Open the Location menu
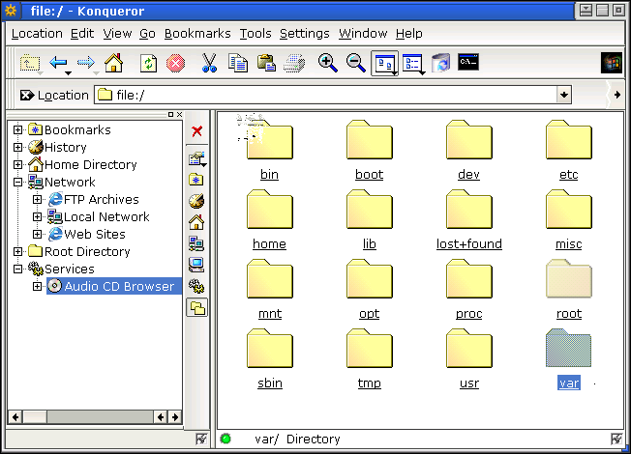Screen dimensions: 631x454 (x=37, y=34)
